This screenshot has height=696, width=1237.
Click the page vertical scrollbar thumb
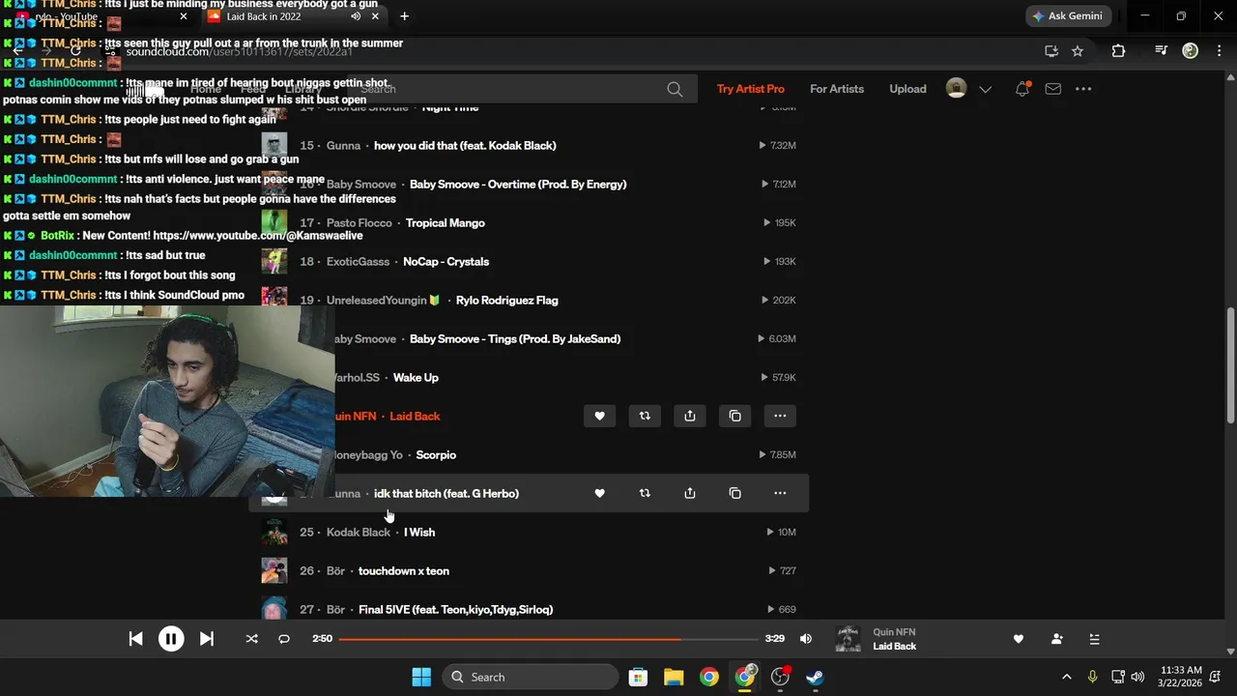(1230, 365)
